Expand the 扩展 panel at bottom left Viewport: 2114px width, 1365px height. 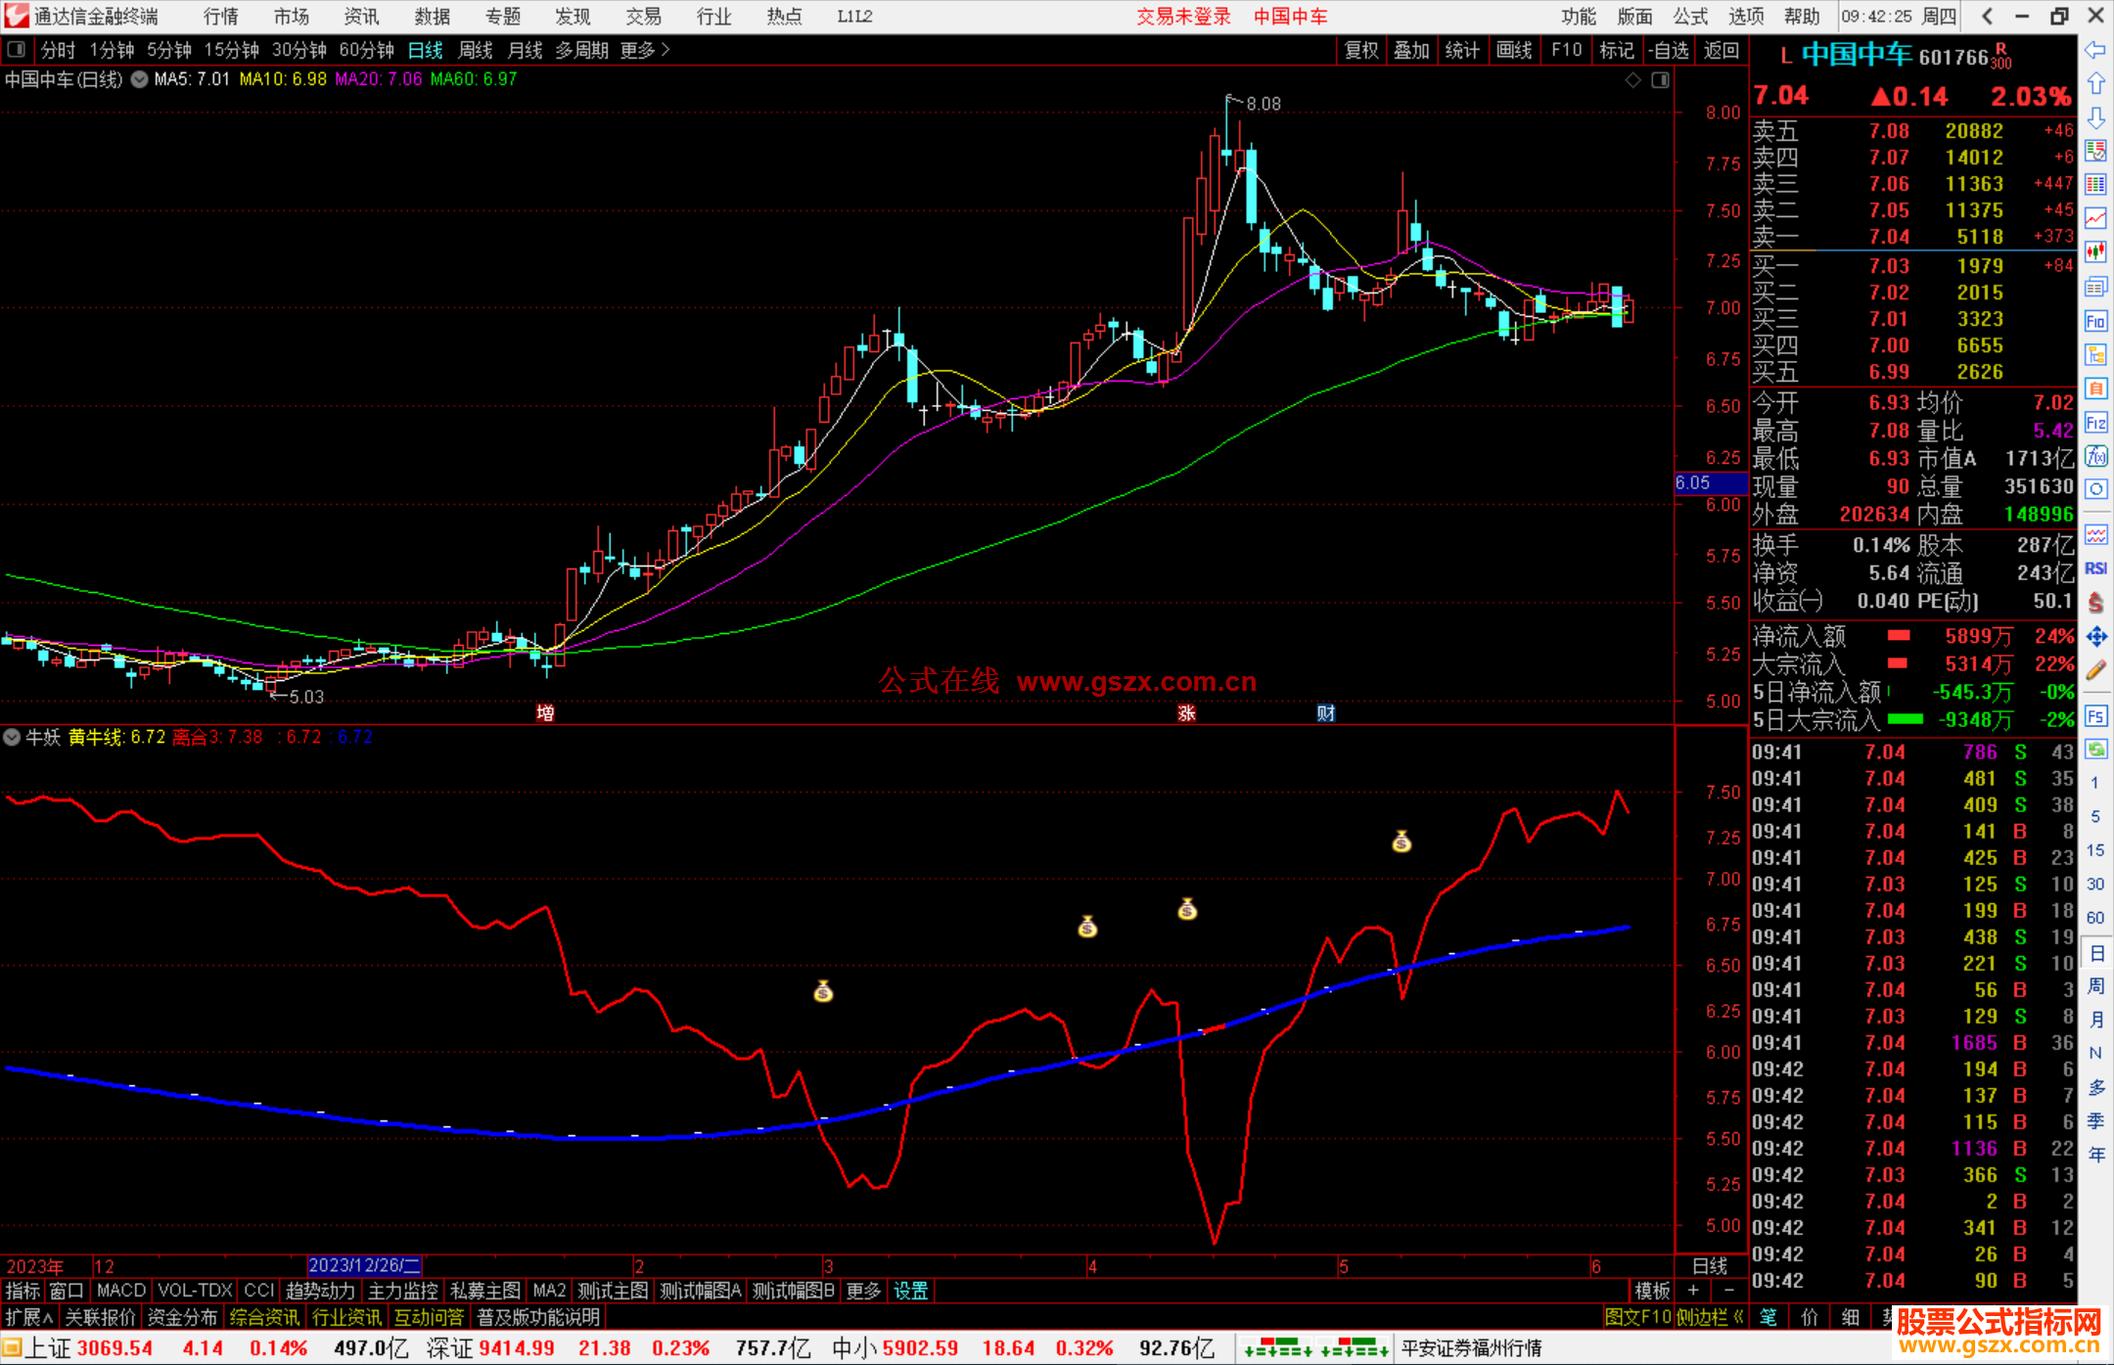click(x=29, y=1317)
